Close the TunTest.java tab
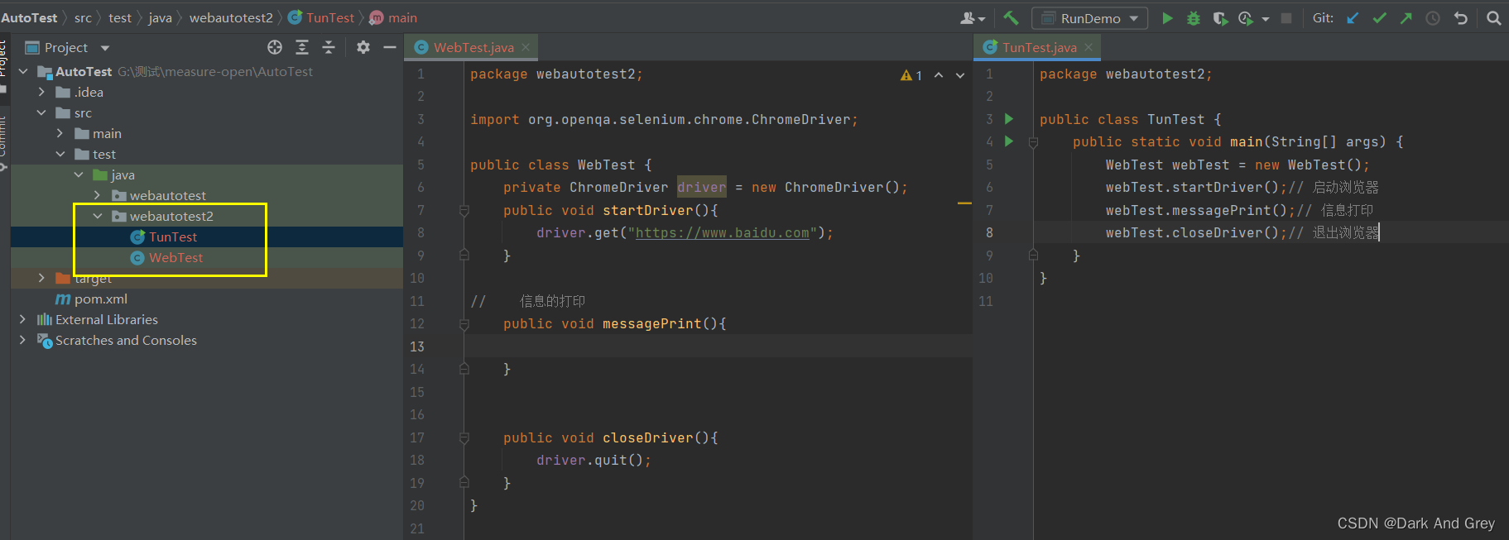Image resolution: width=1509 pixels, height=540 pixels. click(x=1088, y=47)
